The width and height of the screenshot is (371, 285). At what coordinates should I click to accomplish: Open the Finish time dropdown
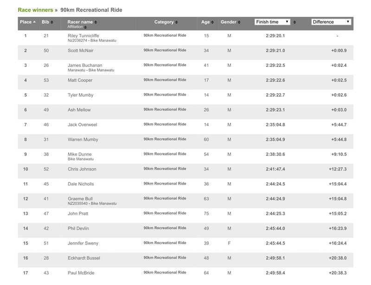click(272, 22)
